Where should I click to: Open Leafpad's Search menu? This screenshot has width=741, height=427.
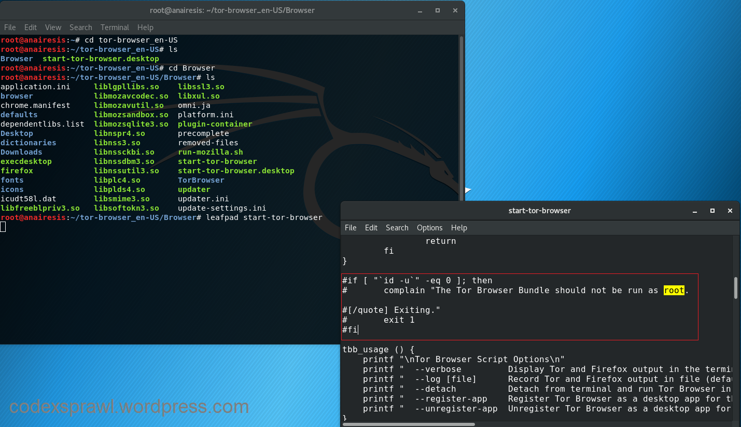click(x=397, y=228)
